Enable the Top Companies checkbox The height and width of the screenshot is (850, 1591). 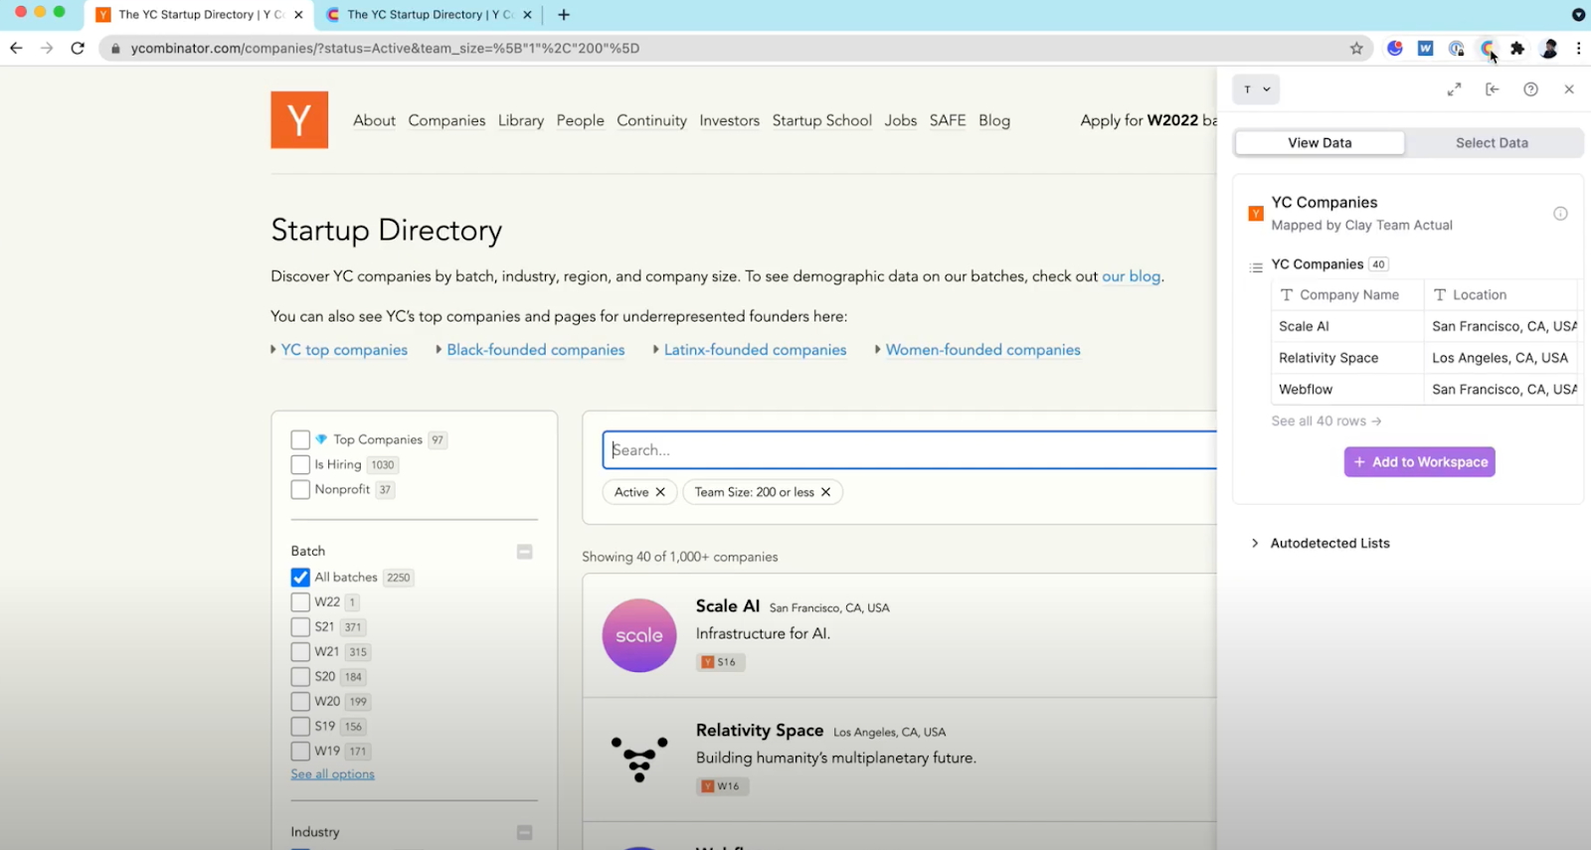(300, 439)
